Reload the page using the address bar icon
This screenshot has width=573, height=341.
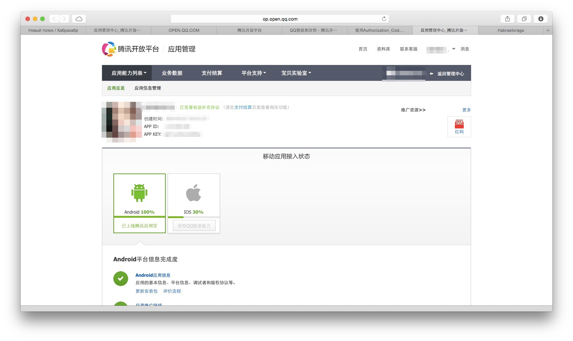pos(384,19)
